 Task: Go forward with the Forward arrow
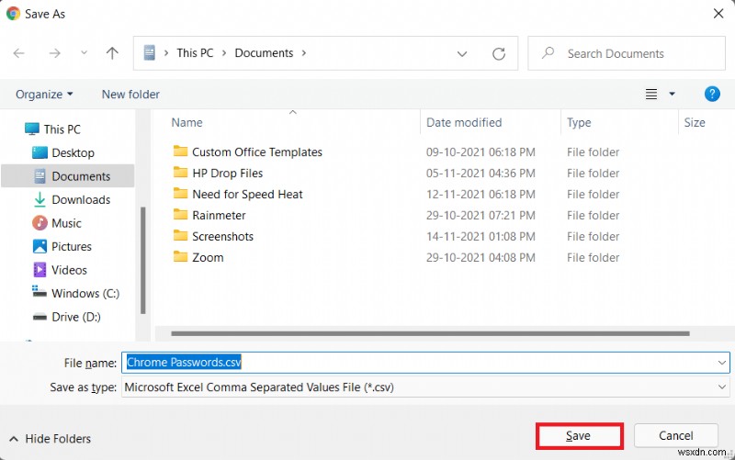pyautogui.click(x=55, y=53)
